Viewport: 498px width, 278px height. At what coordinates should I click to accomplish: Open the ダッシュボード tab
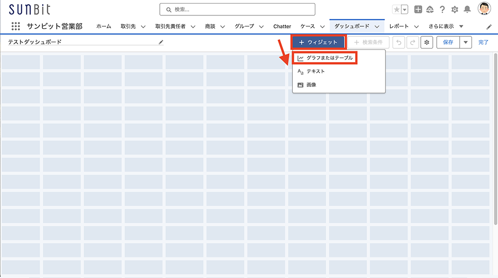tap(352, 26)
